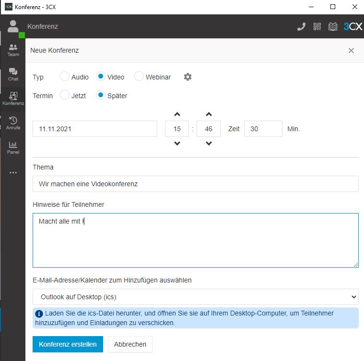Click the Thema text field
364x361 pixels.
[196, 184]
